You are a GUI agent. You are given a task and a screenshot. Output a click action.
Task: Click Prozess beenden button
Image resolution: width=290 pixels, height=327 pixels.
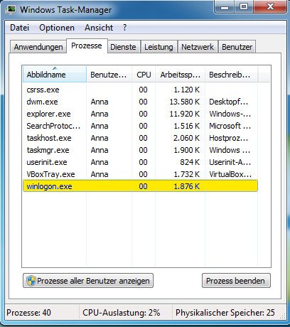point(236,281)
